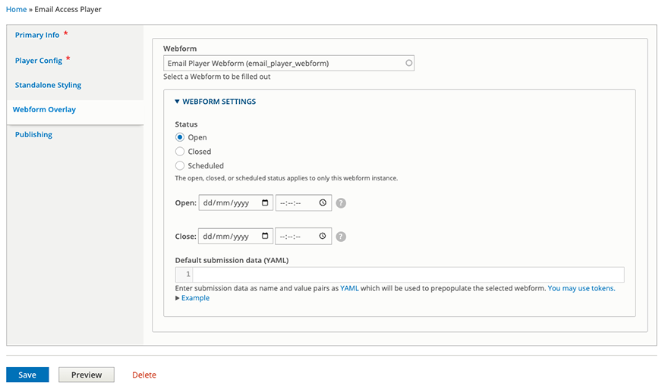Click the 'Select a Webform to be filled out' hint

[216, 77]
